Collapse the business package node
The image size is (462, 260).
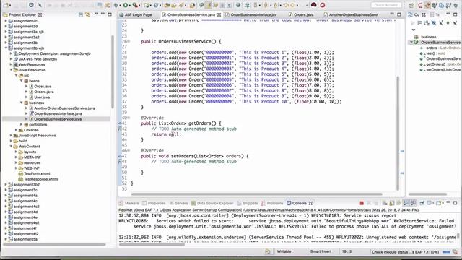(x=22, y=103)
